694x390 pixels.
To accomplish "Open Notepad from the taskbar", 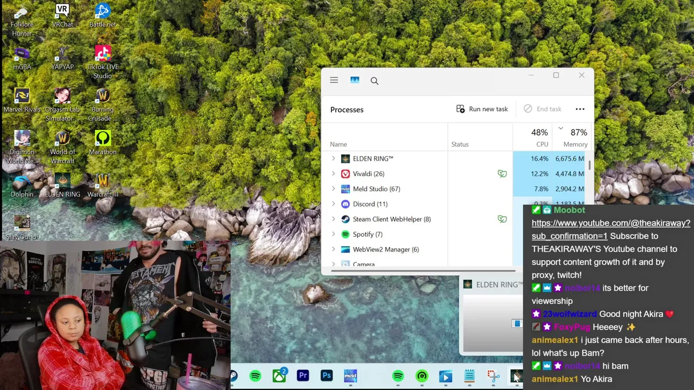I will pos(470,376).
